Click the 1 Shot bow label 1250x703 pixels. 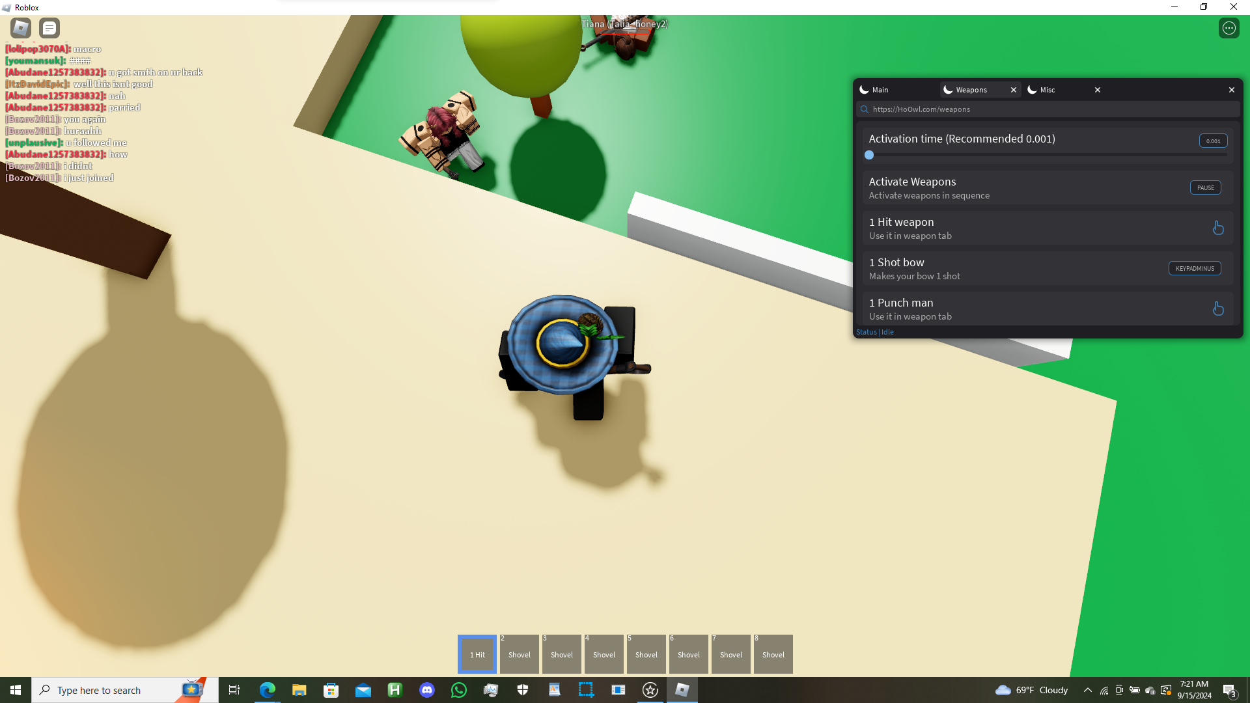pyautogui.click(x=896, y=262)
